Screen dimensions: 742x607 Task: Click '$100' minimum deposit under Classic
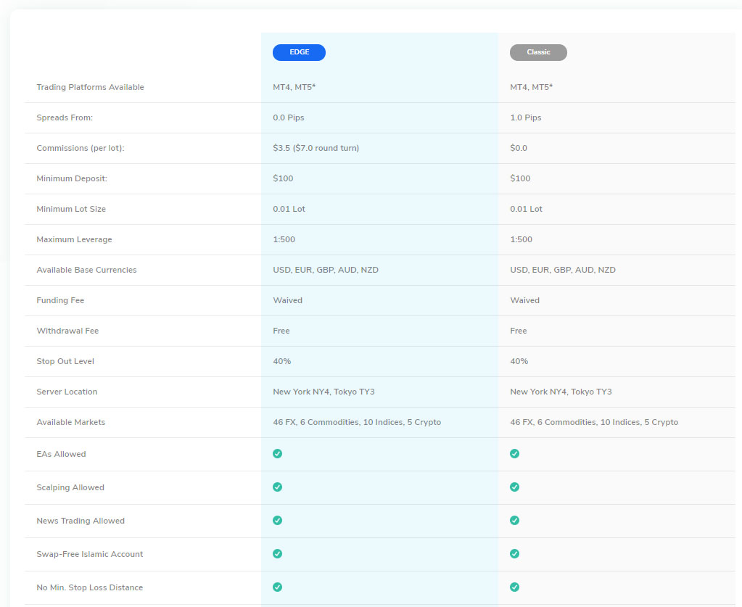[x=519, y=178]
